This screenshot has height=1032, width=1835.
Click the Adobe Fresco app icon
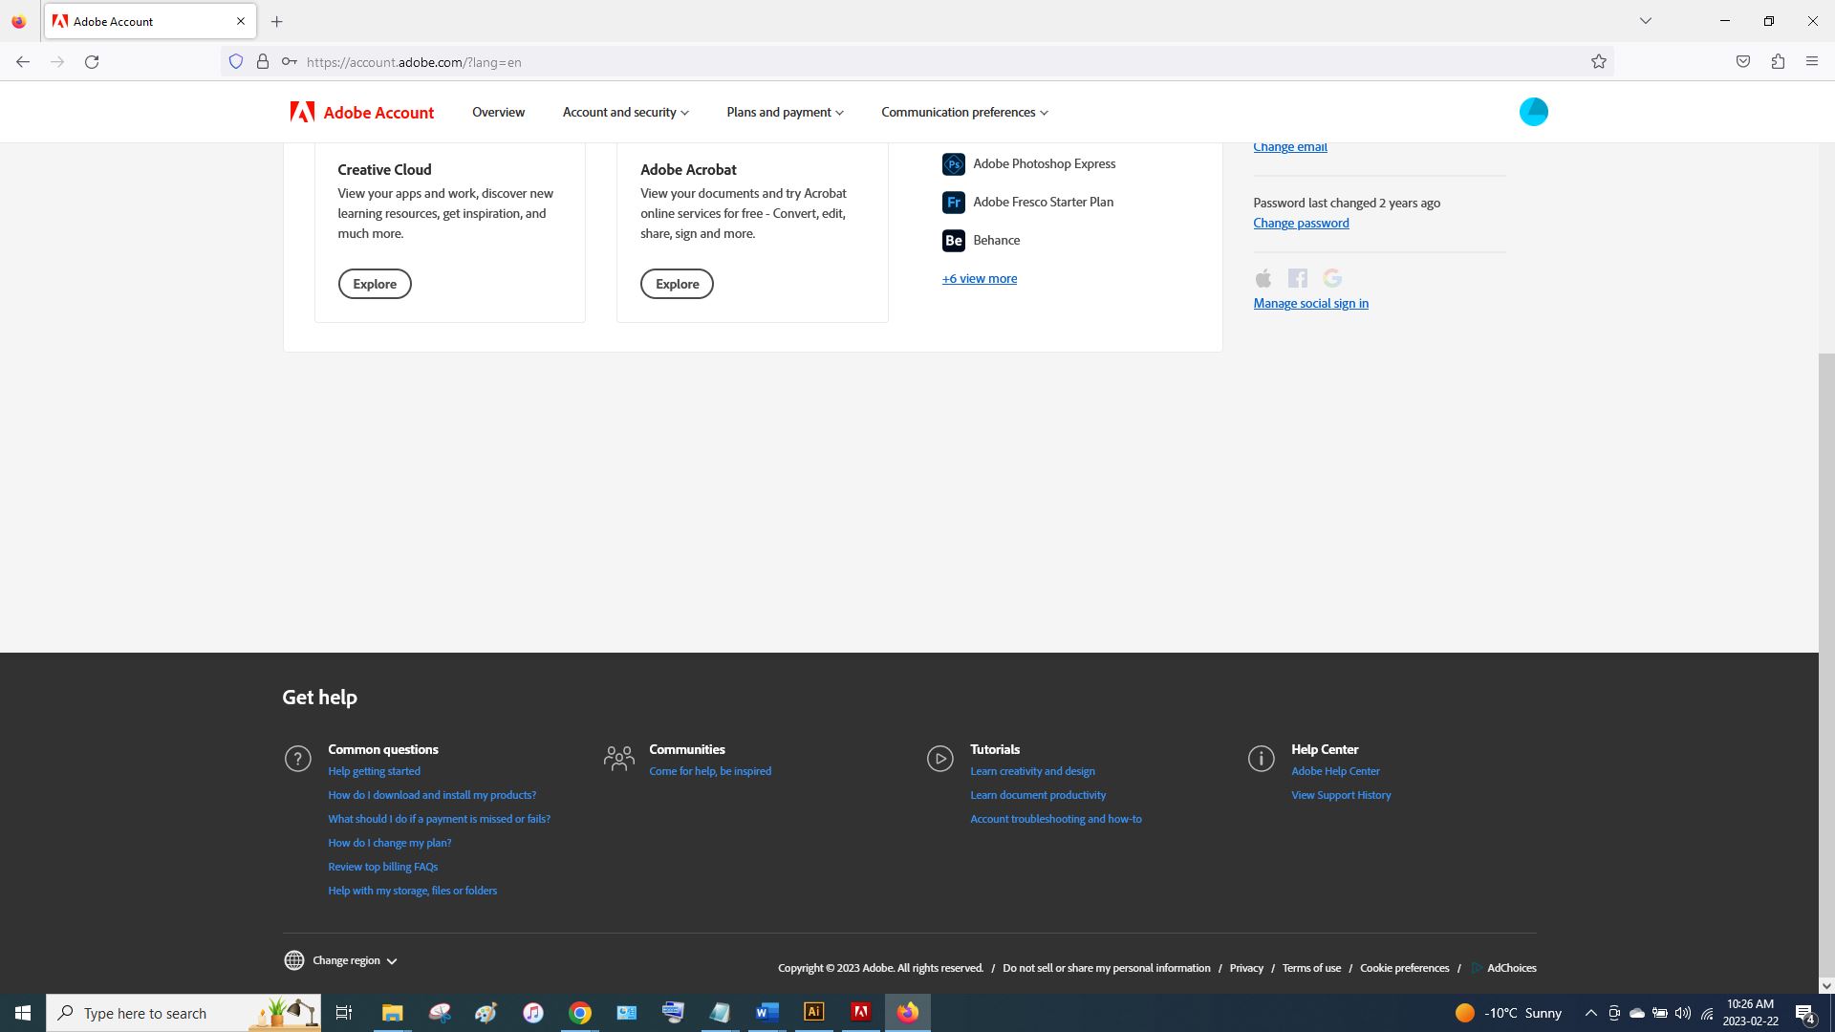pos(953,203)
